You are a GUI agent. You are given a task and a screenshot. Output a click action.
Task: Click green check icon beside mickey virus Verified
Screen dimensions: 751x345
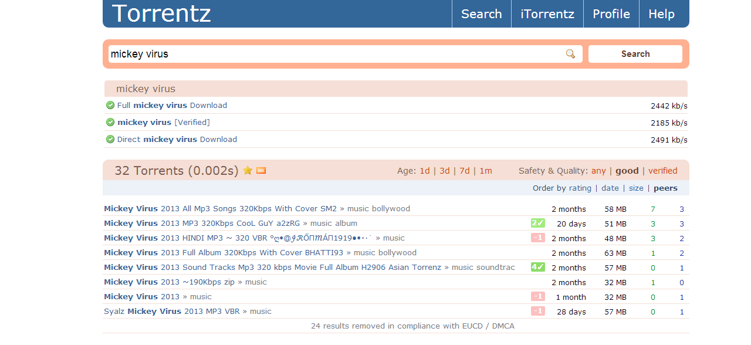click(x=110, y=123)
